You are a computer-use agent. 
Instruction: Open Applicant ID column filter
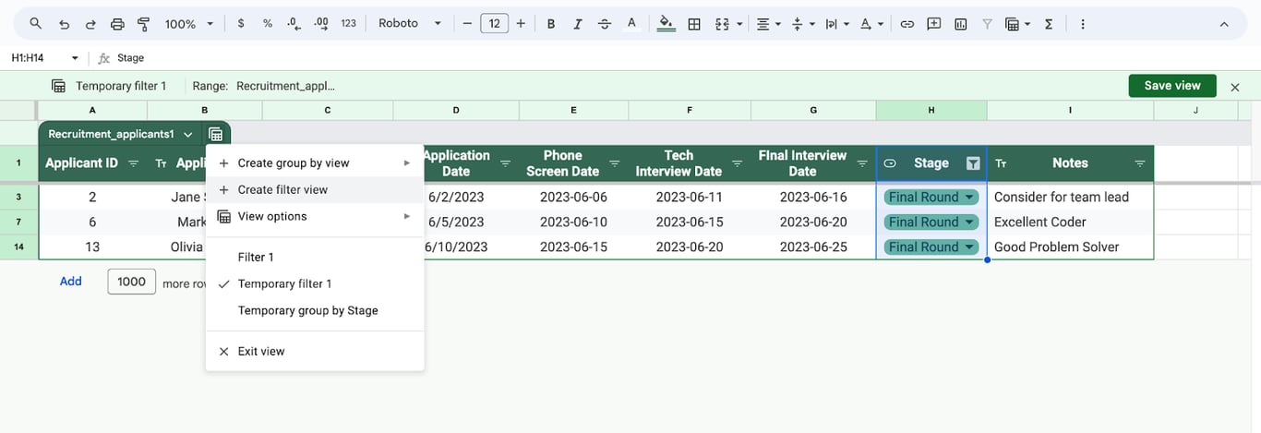click(134, 163)
